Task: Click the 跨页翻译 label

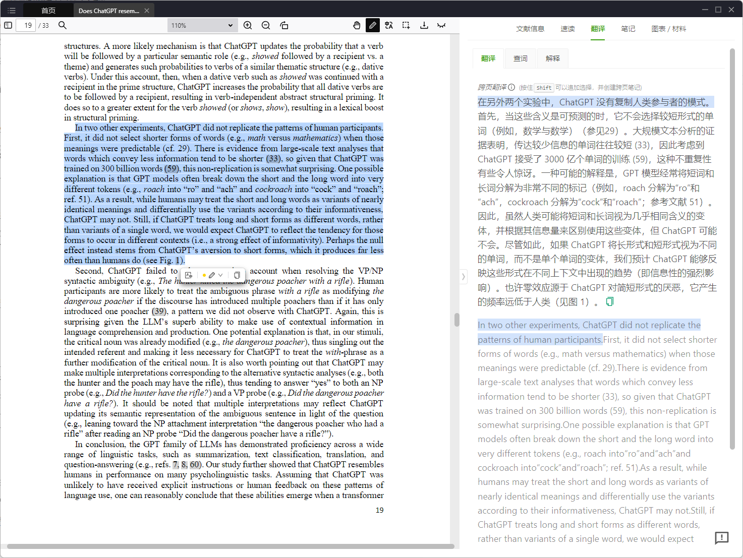Action: click(492, 87)
